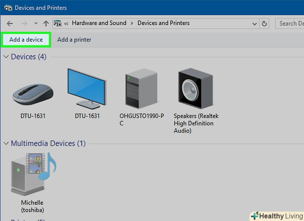304x221 pixels.
Task: Open the recent locations dropdown arrow
Action: coord(36,23)
